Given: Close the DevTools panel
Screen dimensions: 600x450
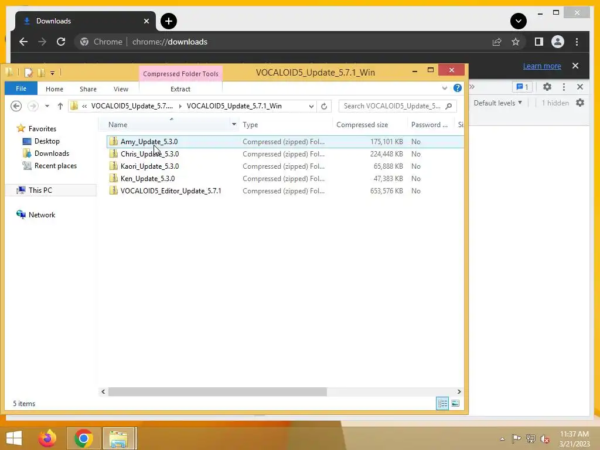Looking at the screenshot, I should click(580, 87).
